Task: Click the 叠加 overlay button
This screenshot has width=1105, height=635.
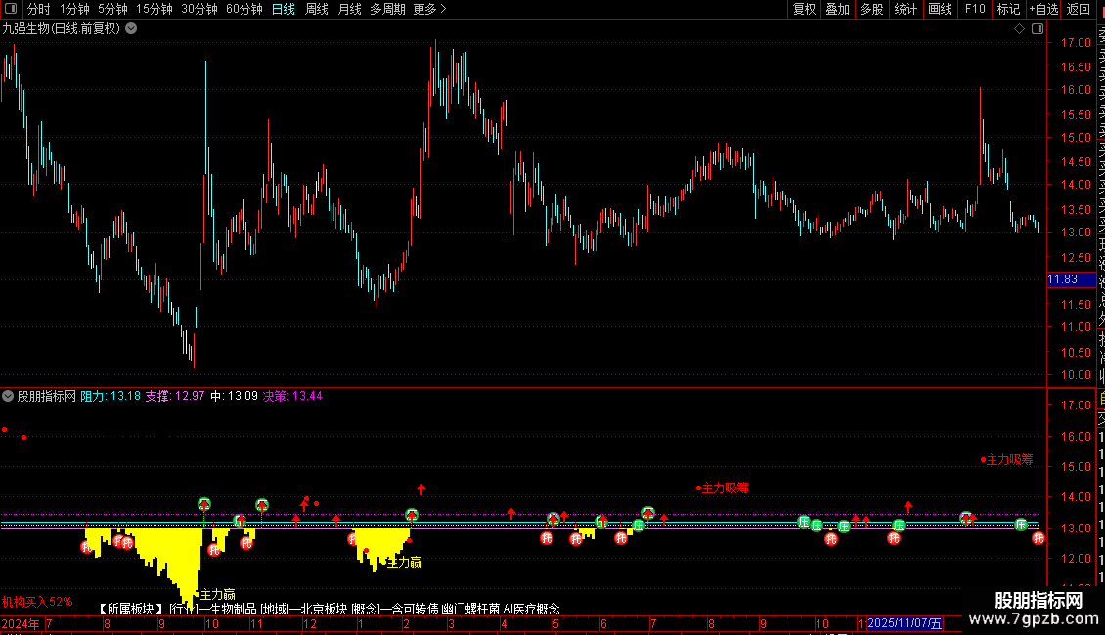Action: click(838, 9)
